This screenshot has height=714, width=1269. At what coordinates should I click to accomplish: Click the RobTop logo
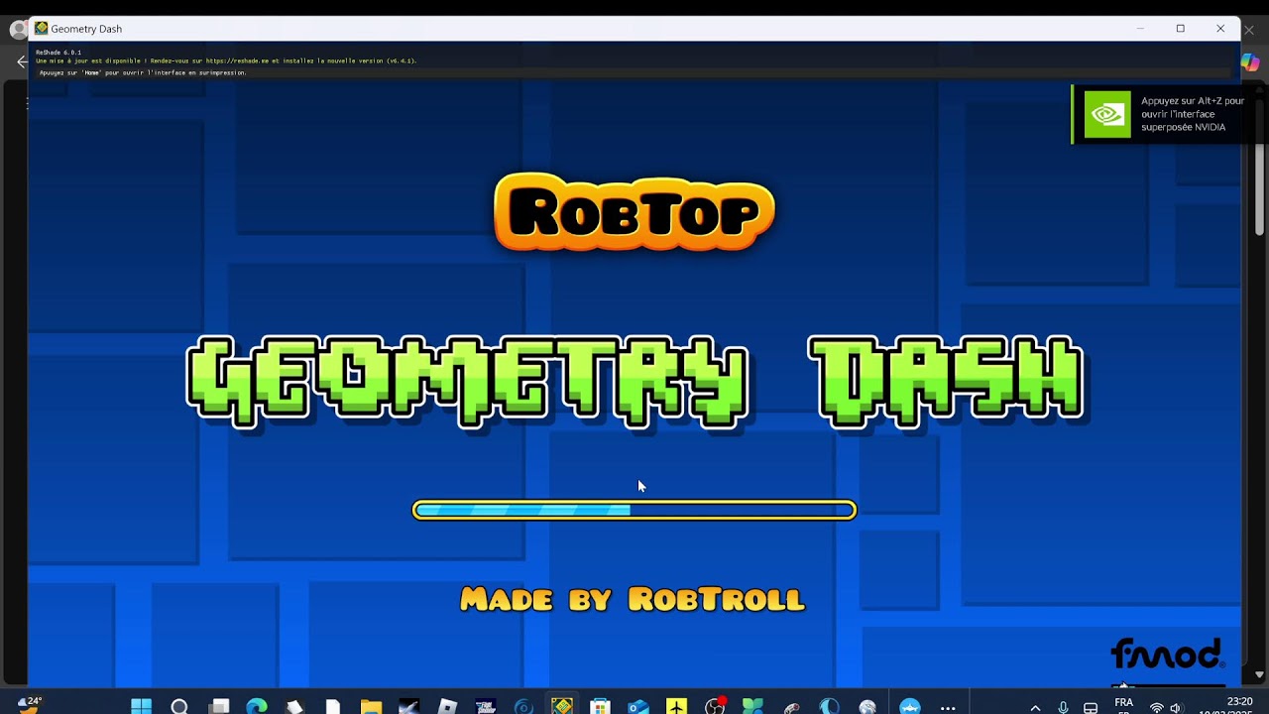(x=634, y=211)
